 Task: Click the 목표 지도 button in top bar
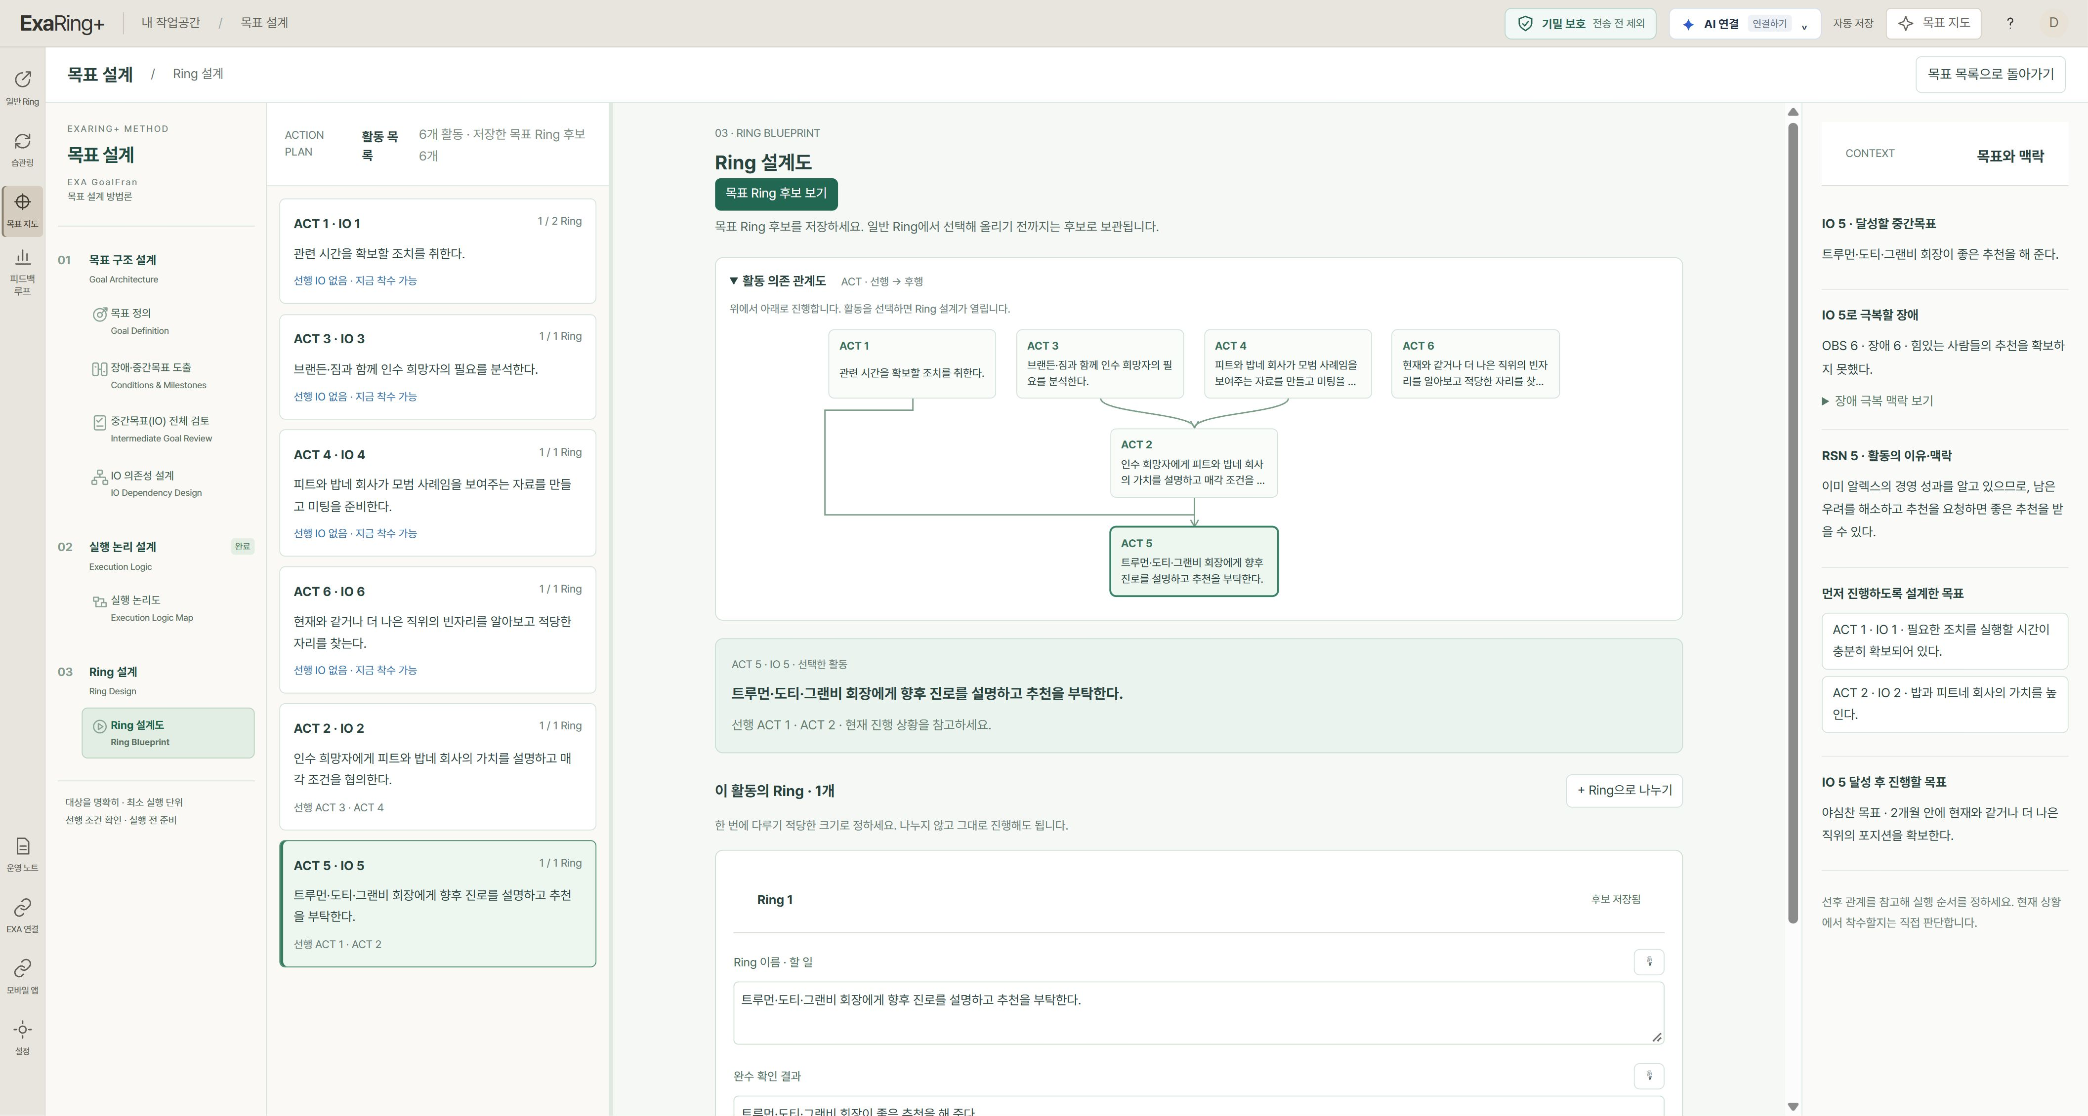pos(1933,24)
